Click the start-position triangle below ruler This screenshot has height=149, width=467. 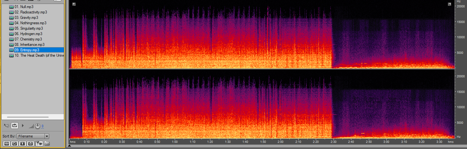70,145
